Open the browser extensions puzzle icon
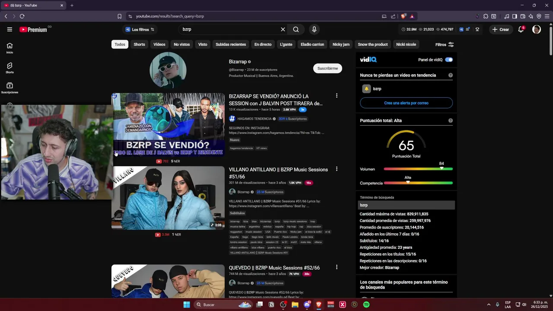Viewport: 553px width, 311px height. (486, 16)
